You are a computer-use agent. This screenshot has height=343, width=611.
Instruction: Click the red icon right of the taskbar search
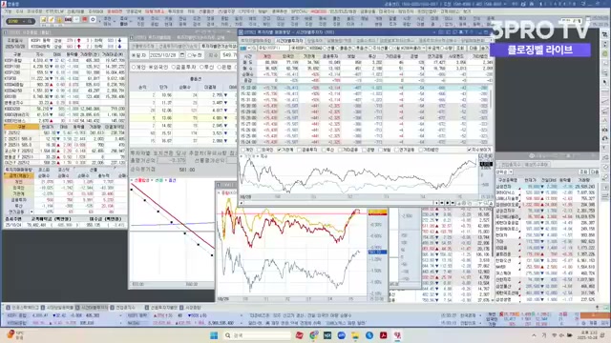click(299, 335)
